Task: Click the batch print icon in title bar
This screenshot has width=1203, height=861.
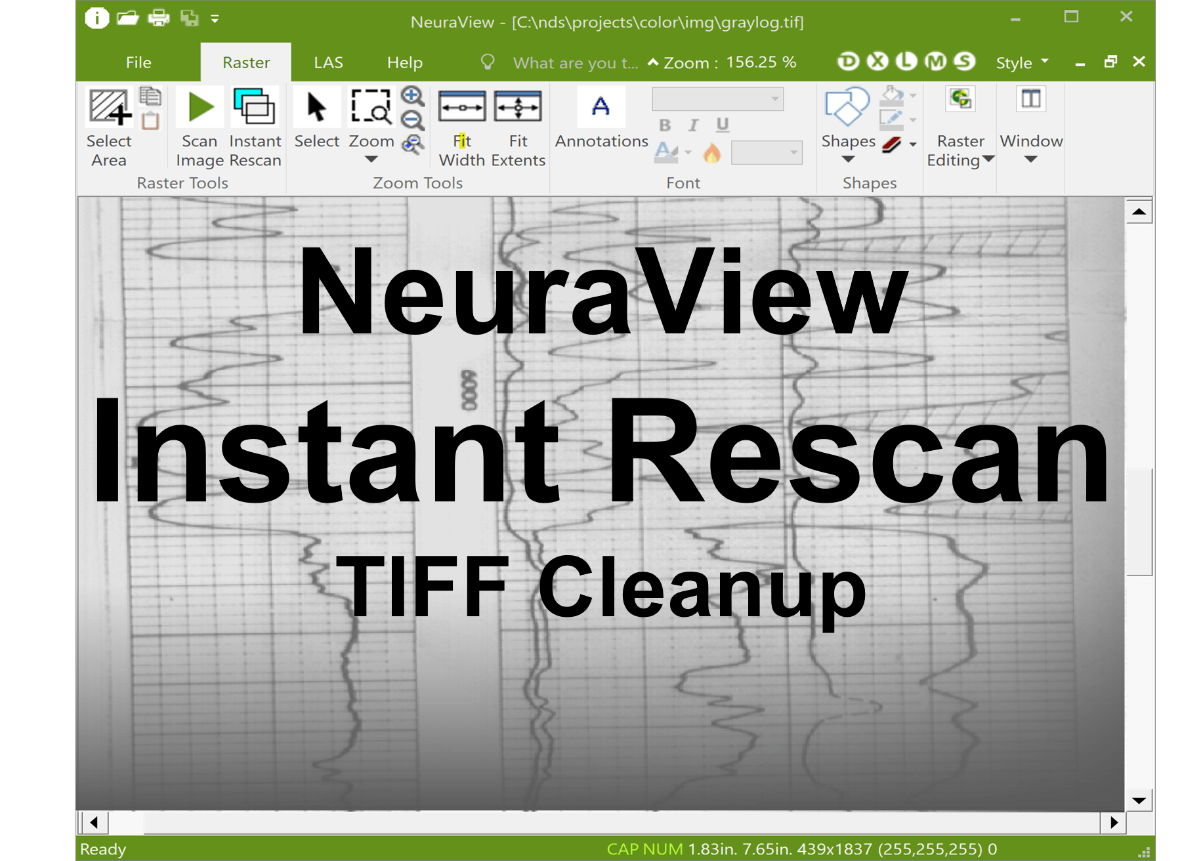Action: click(189, 18)
